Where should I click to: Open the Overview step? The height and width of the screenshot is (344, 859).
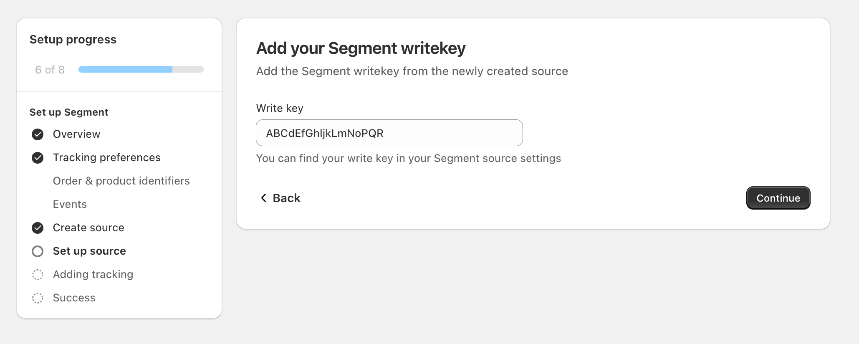coord(76,134)
